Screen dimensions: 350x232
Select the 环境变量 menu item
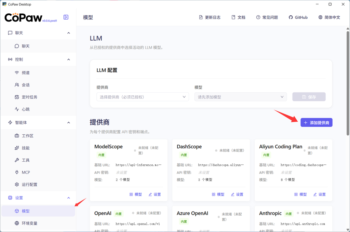[38, 223]
